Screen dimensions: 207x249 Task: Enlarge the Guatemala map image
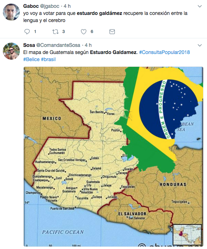(x=113, y=157)
